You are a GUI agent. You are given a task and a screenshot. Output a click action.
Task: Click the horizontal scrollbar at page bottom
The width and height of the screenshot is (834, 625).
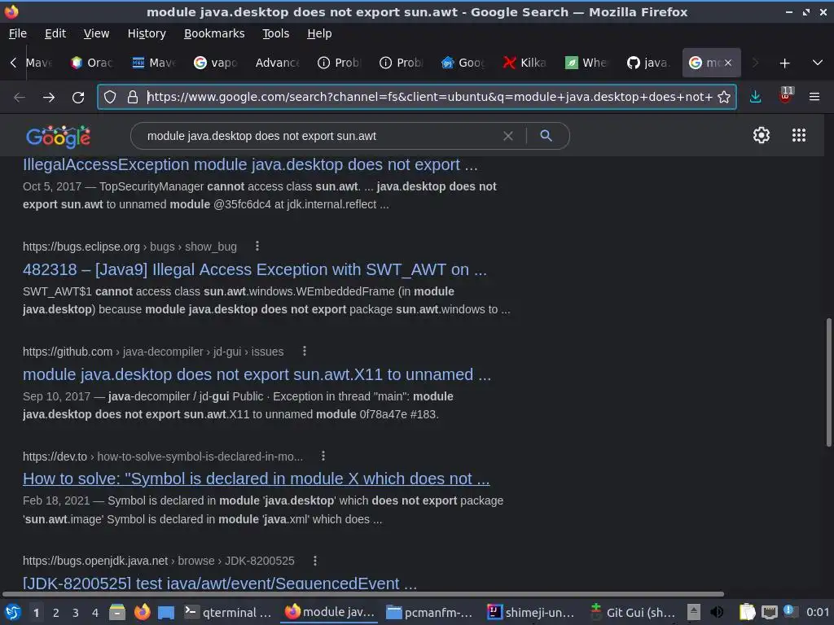(x=363, y=593)
